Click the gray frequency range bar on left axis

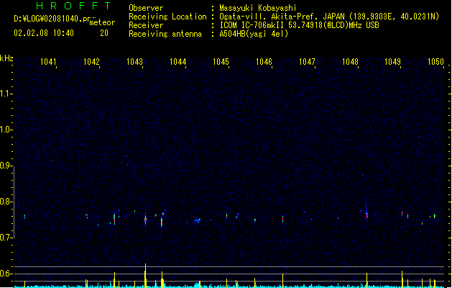[14, 202]
